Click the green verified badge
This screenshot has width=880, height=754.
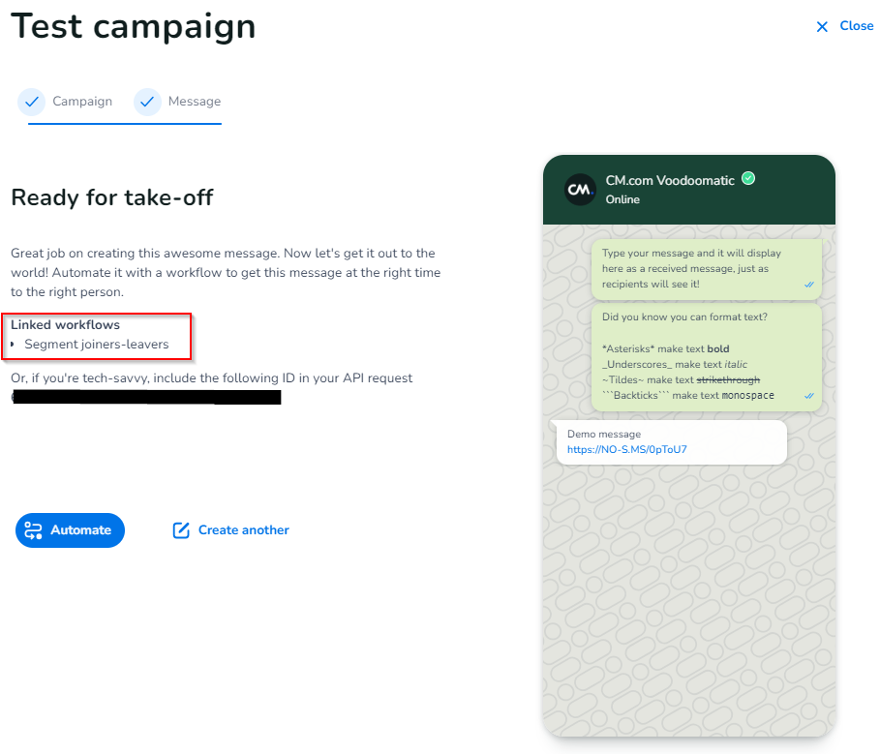(x=748, y=178)
